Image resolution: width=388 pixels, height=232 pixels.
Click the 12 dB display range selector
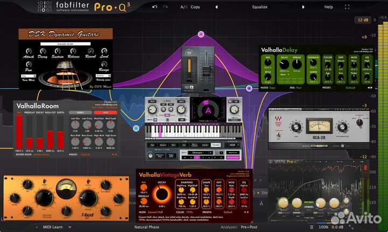coord(363,20)
